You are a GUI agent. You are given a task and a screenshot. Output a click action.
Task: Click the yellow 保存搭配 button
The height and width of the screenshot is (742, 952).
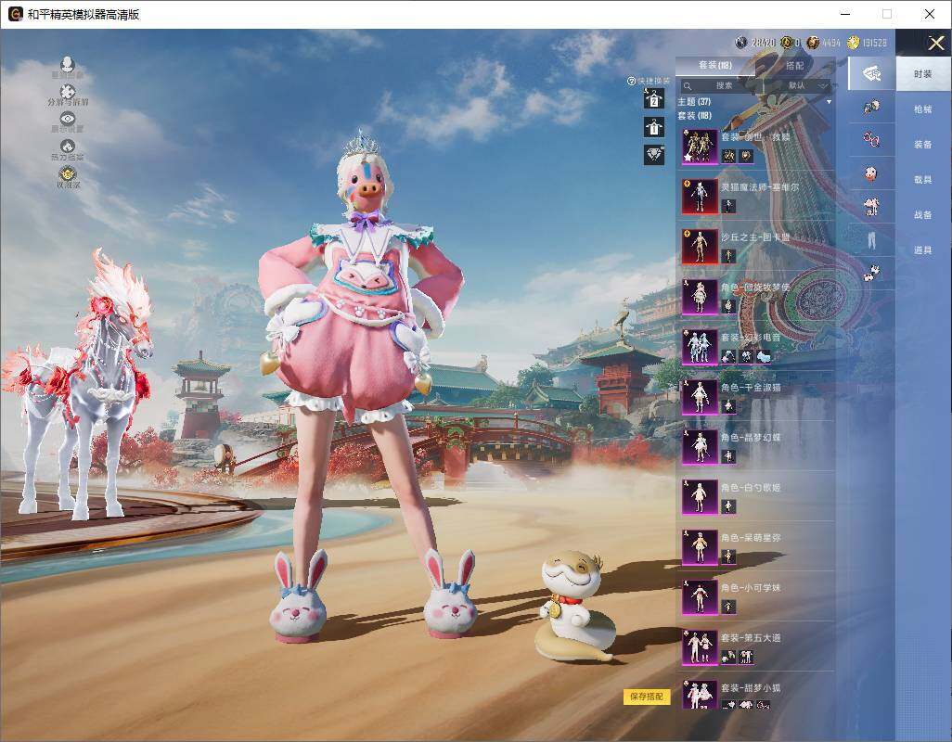pyautogui.click(x=646, y=697)
